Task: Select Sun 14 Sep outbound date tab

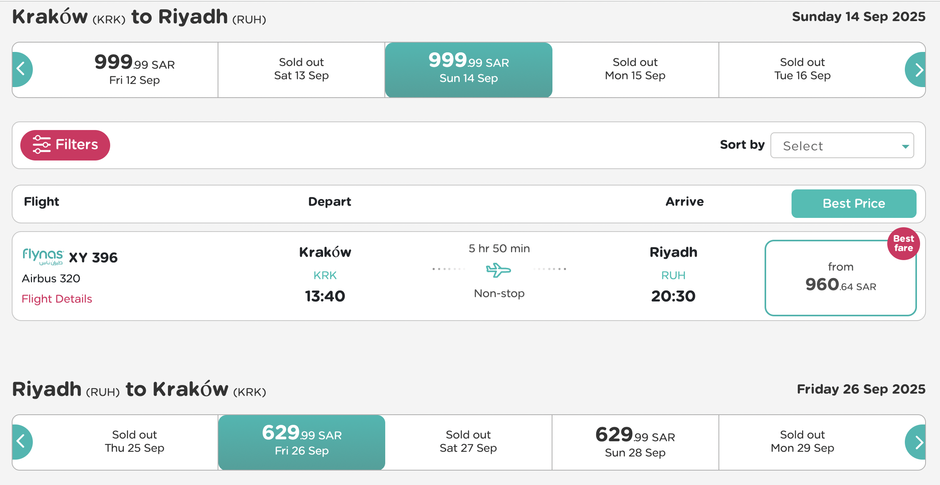Action: [468, 70]
